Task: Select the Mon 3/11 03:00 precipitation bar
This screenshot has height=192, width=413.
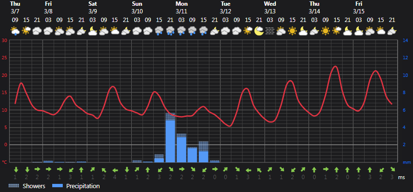Action: pos(182,148)
